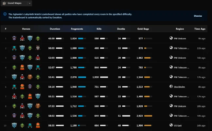The width and height of the screenshot is (212, 131).
Task: Click the first hero icon in row 1
Action: 14,38
